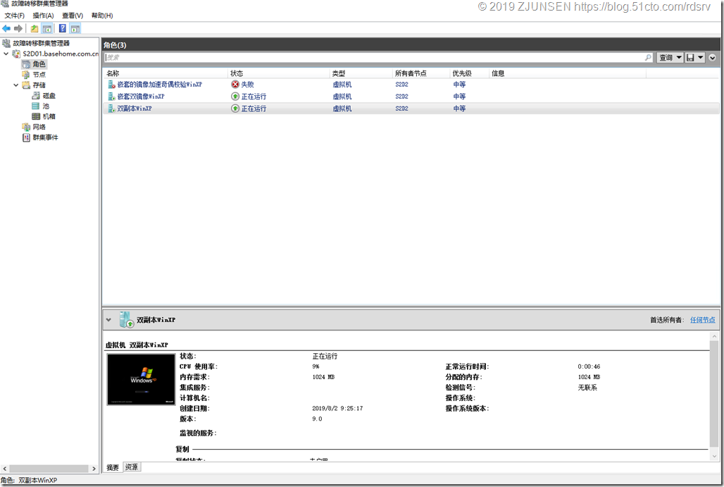This screenshot has height=487, width=724.
Task: Collapse the S2D01.basehome.com.cn tree node
Action: pyautogui.click(x=6, y=54)
